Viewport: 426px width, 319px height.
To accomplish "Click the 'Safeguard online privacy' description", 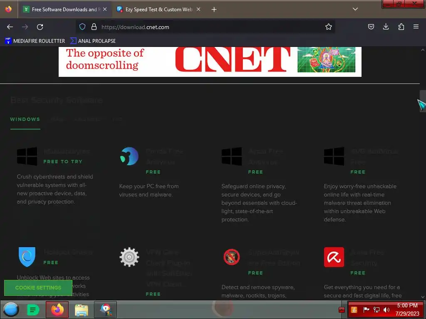I will [259, 203].
